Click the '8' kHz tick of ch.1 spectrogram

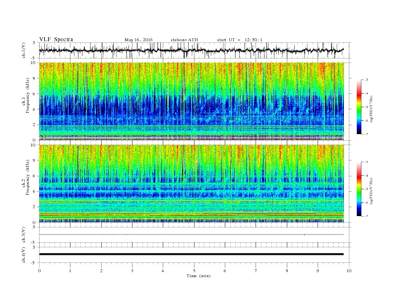tap(35, 78)
